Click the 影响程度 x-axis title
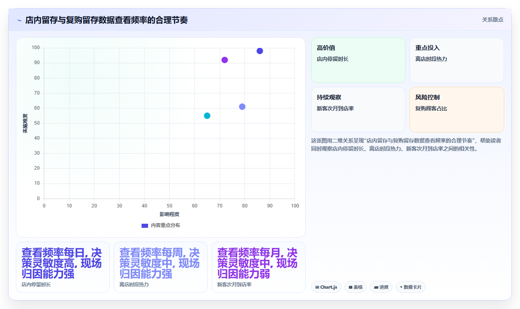Screen dimensions: 520x309 coord(169,214)
